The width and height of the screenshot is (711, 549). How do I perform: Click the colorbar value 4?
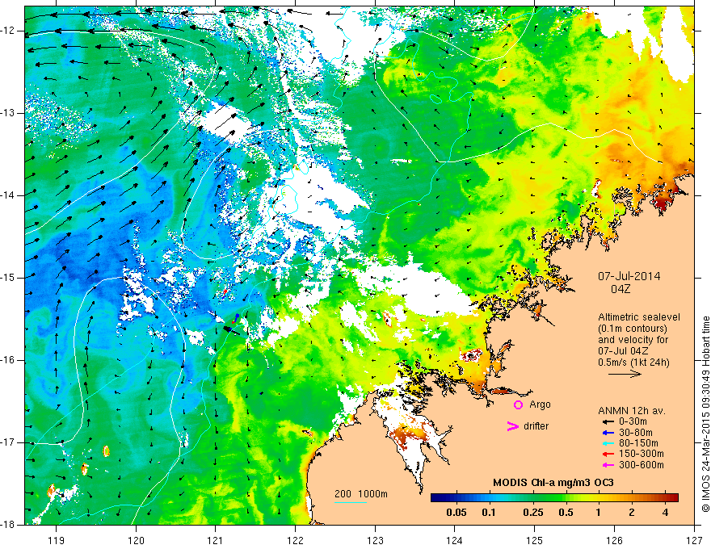(665, 513)
